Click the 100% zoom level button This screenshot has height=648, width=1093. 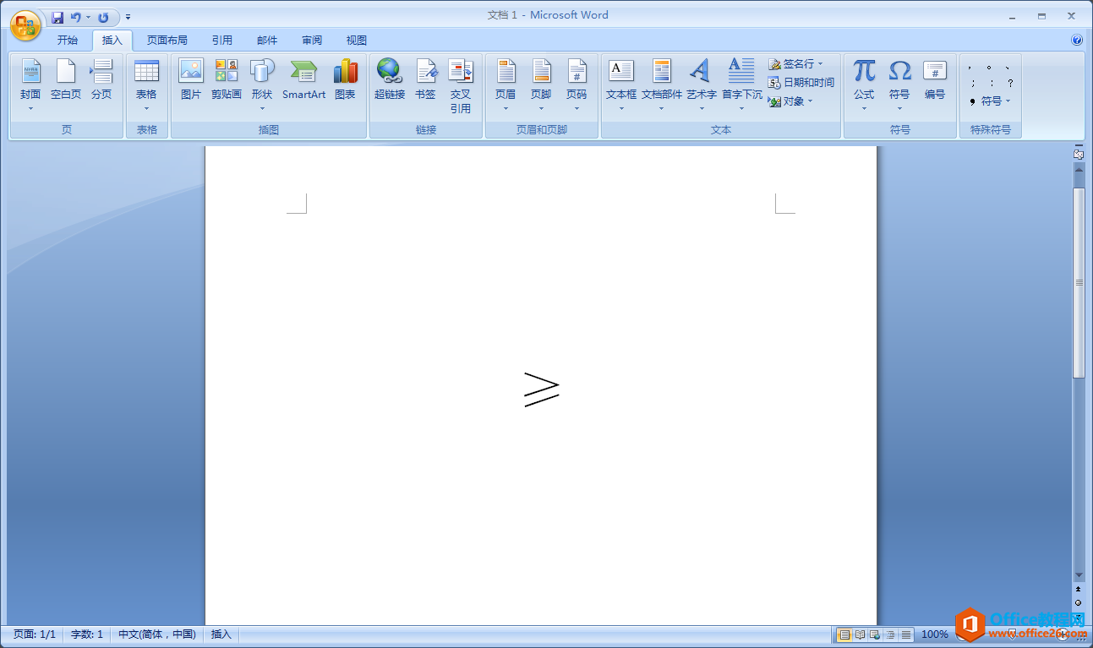pos(935,634)
